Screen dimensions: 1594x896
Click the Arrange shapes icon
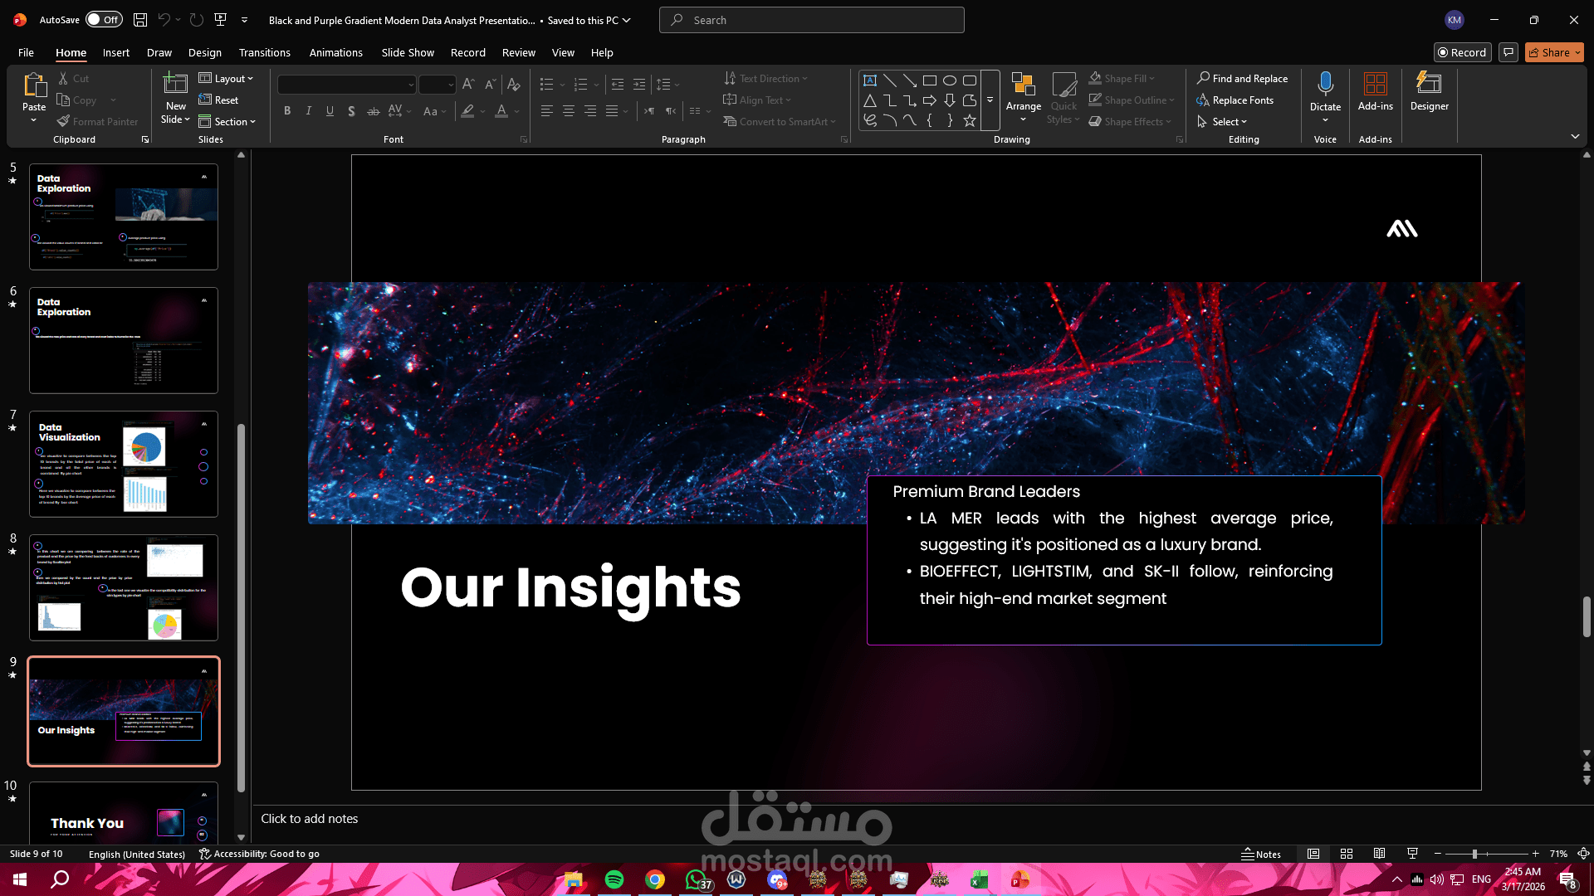1023,85
